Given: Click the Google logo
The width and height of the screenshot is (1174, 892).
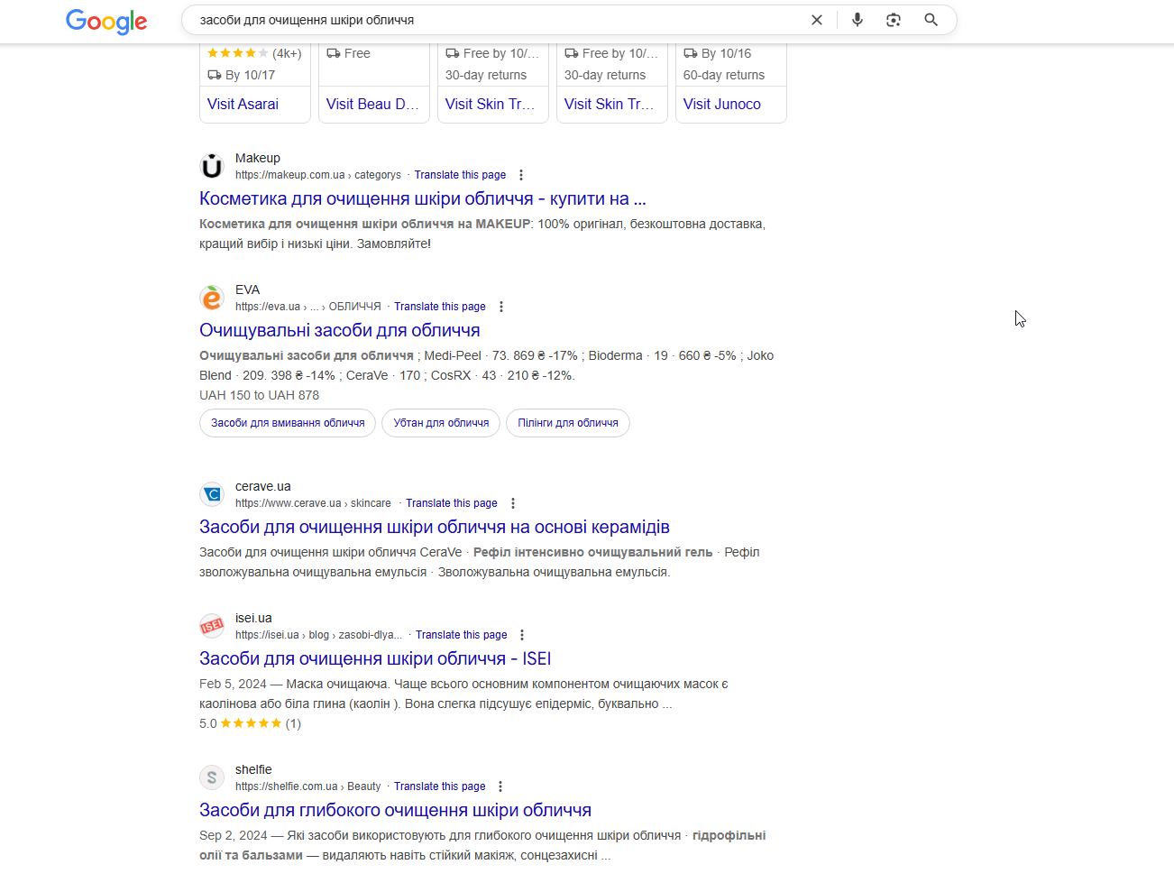Looking at the screenshot, I should click(106, 21).
